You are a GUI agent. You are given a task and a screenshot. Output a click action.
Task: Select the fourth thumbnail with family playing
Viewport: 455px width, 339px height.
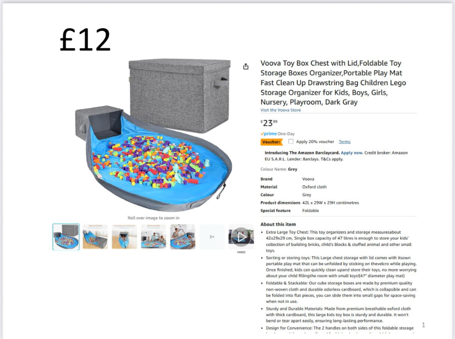click(x=154, y=237)
